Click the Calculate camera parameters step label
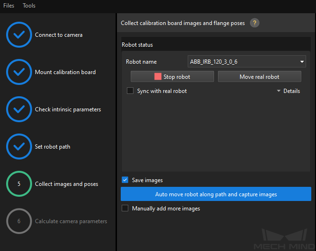The height and width of the screenshot is (251, 316). point(71,221)
